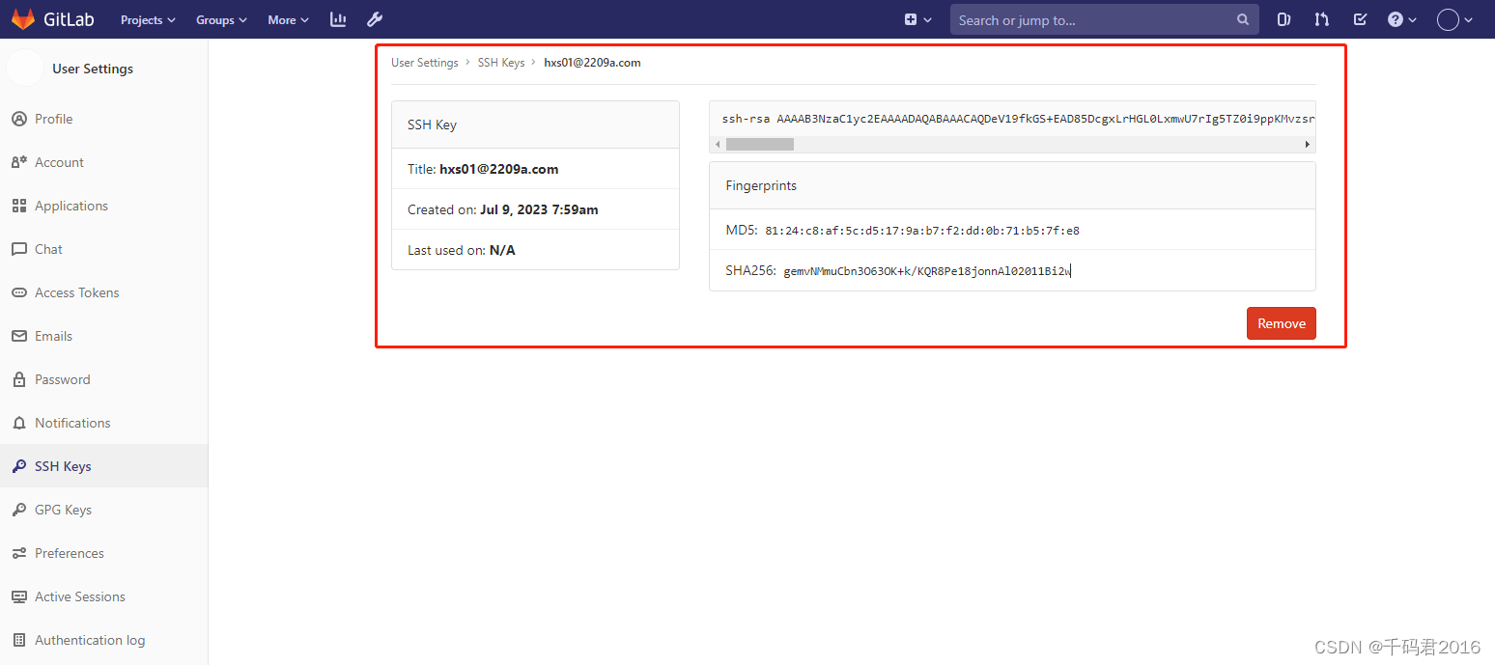Open Authentication log settings
The width and height of the screenshot is (1495, 665).
pyautogui.click(x=90, y=639)
